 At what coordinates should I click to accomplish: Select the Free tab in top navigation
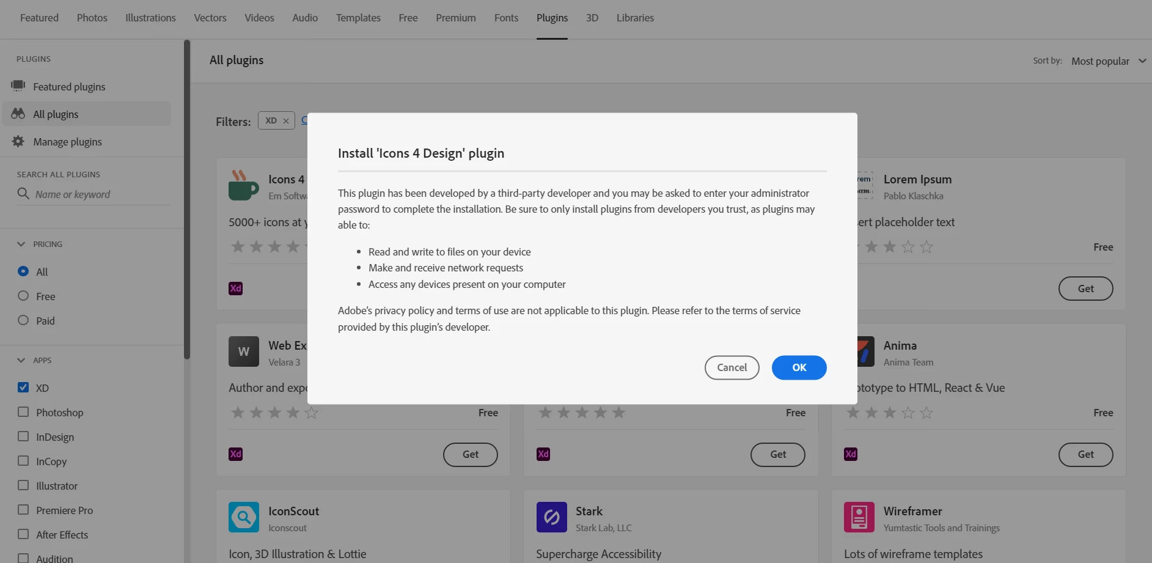(x=408, y=18)
